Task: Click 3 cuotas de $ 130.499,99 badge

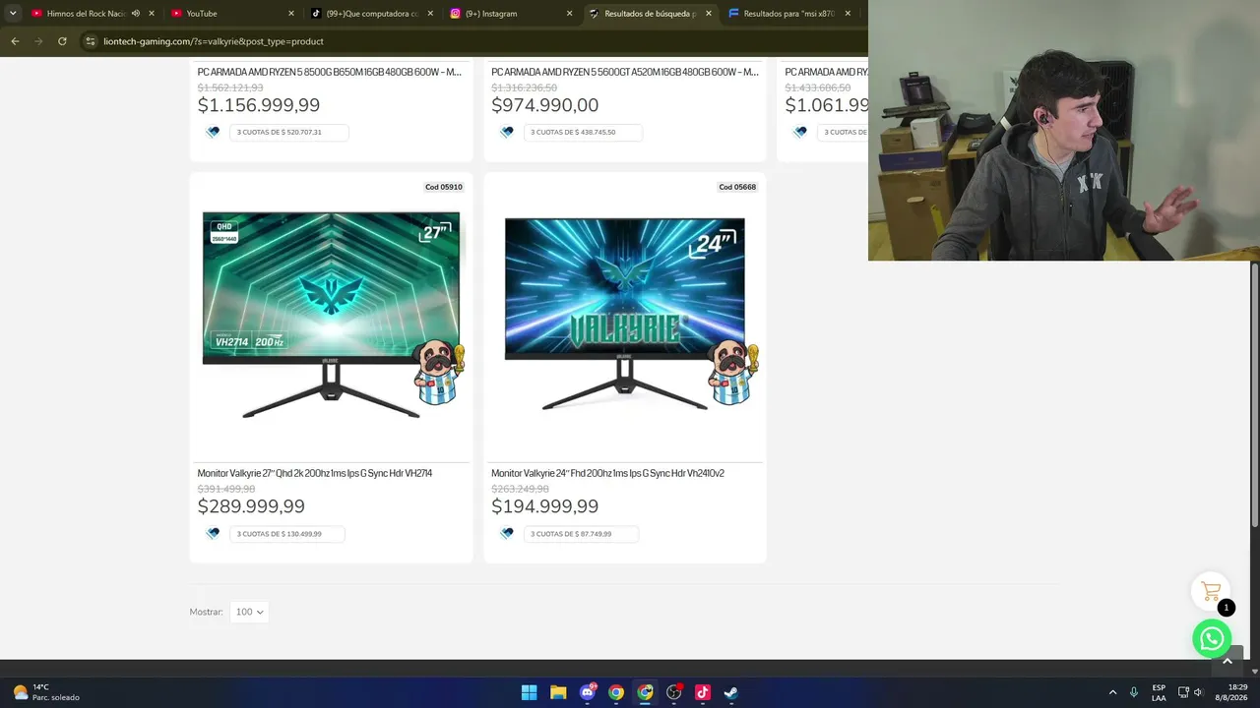Action: [x=285, y=534]
